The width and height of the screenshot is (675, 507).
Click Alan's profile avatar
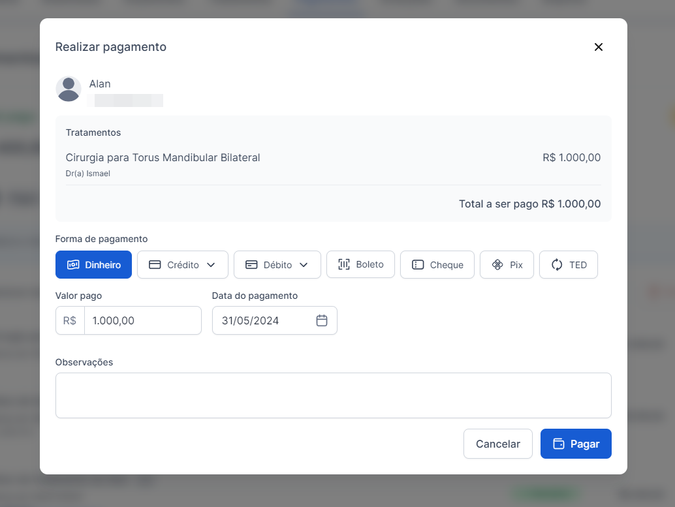coord(69,89)
